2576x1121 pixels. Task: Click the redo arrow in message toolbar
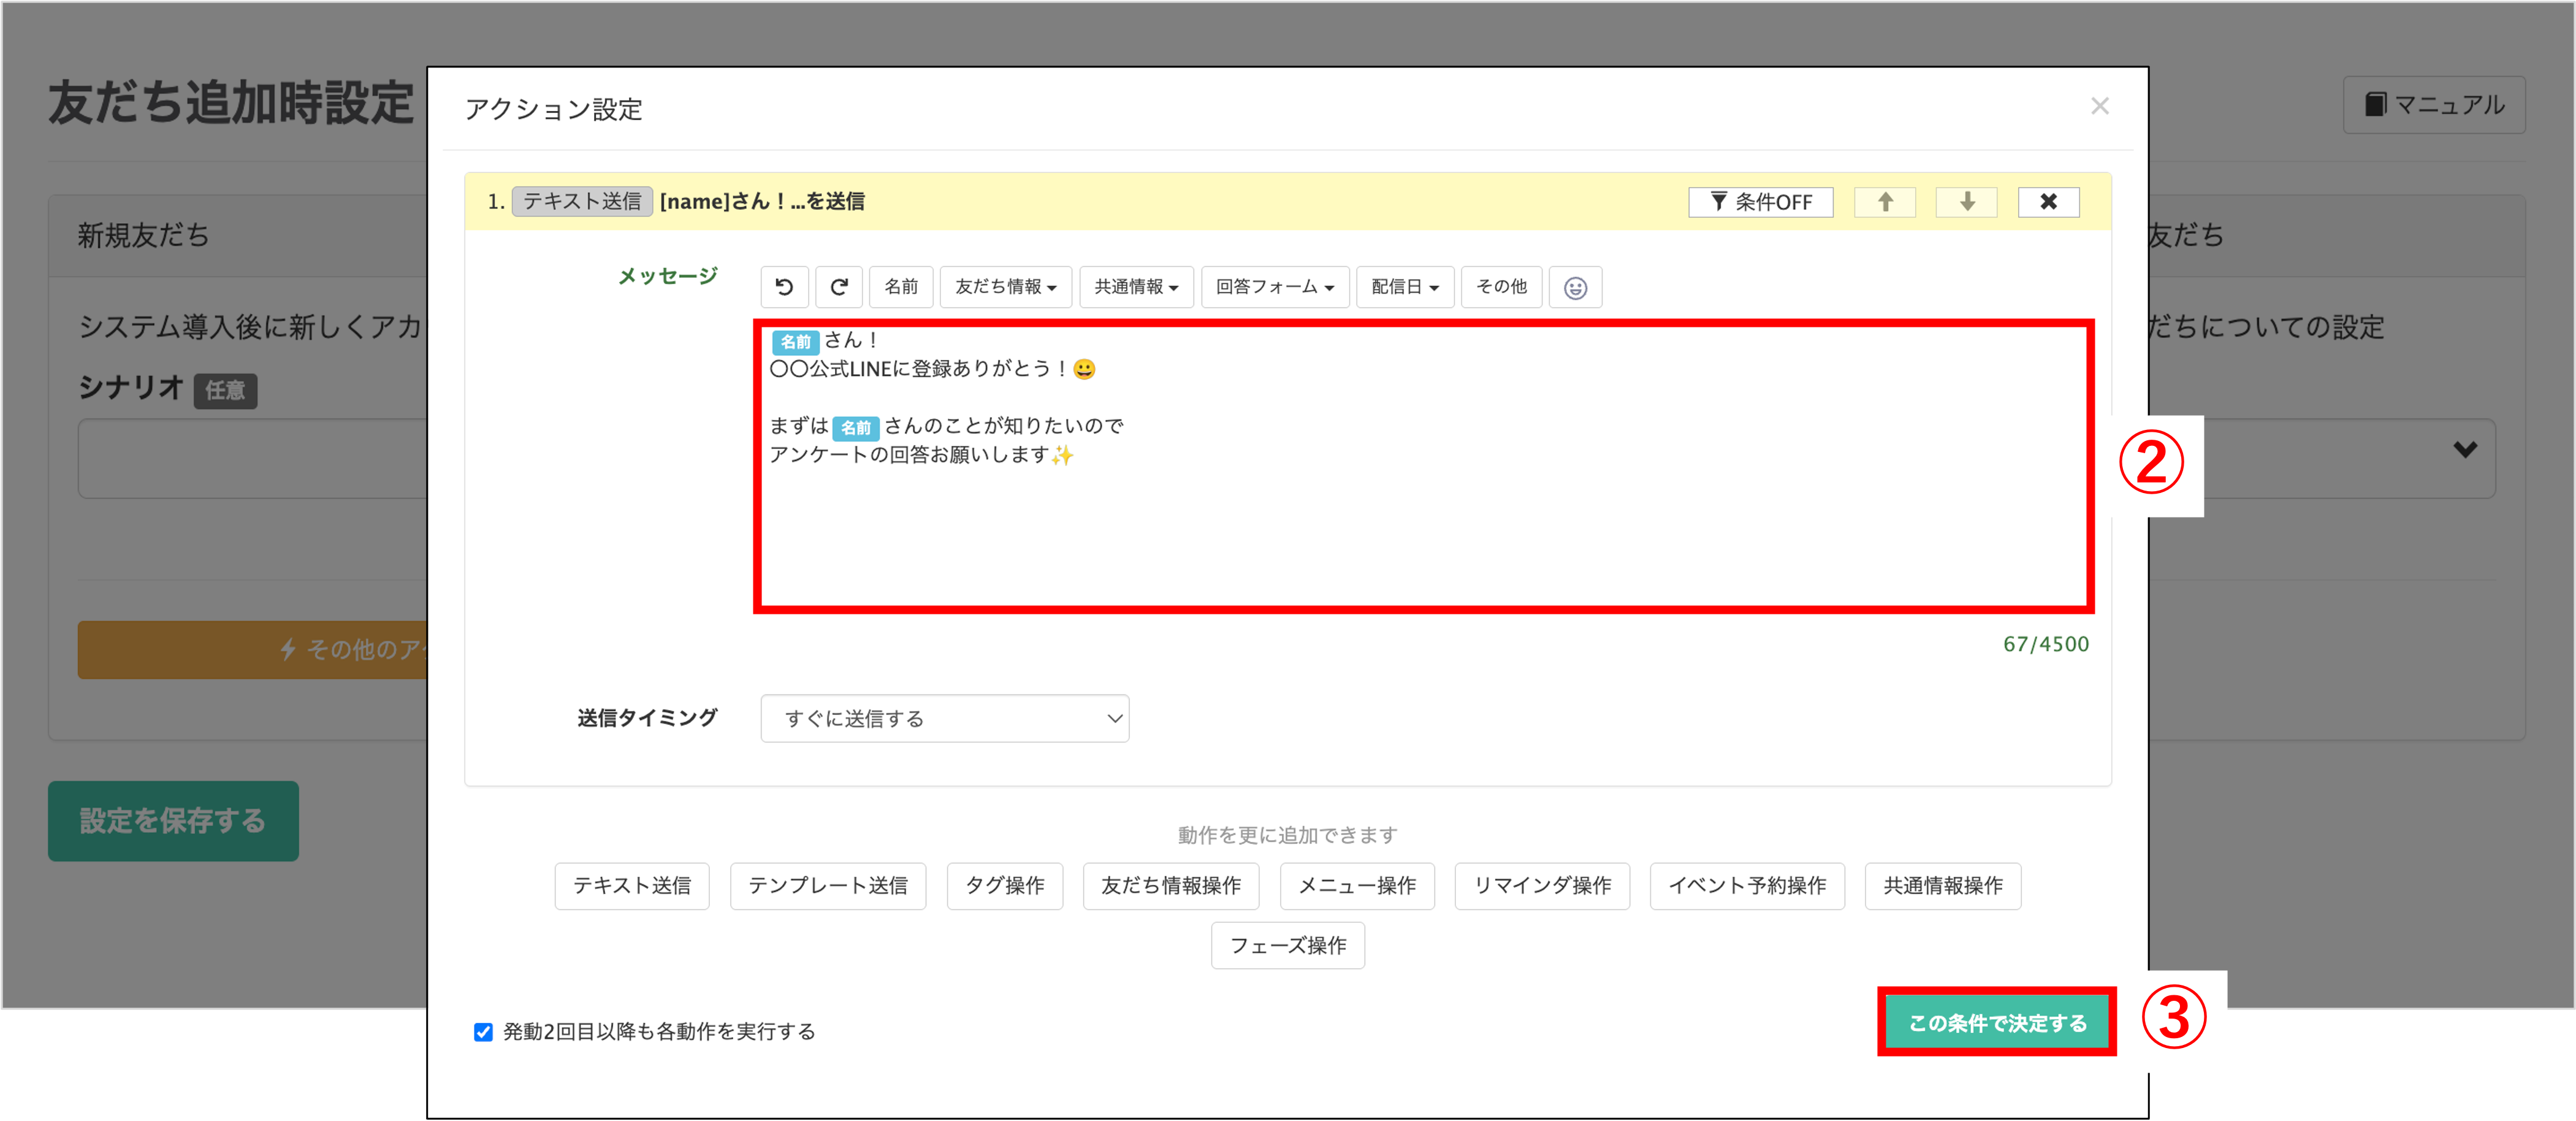(x=839, y=287)
